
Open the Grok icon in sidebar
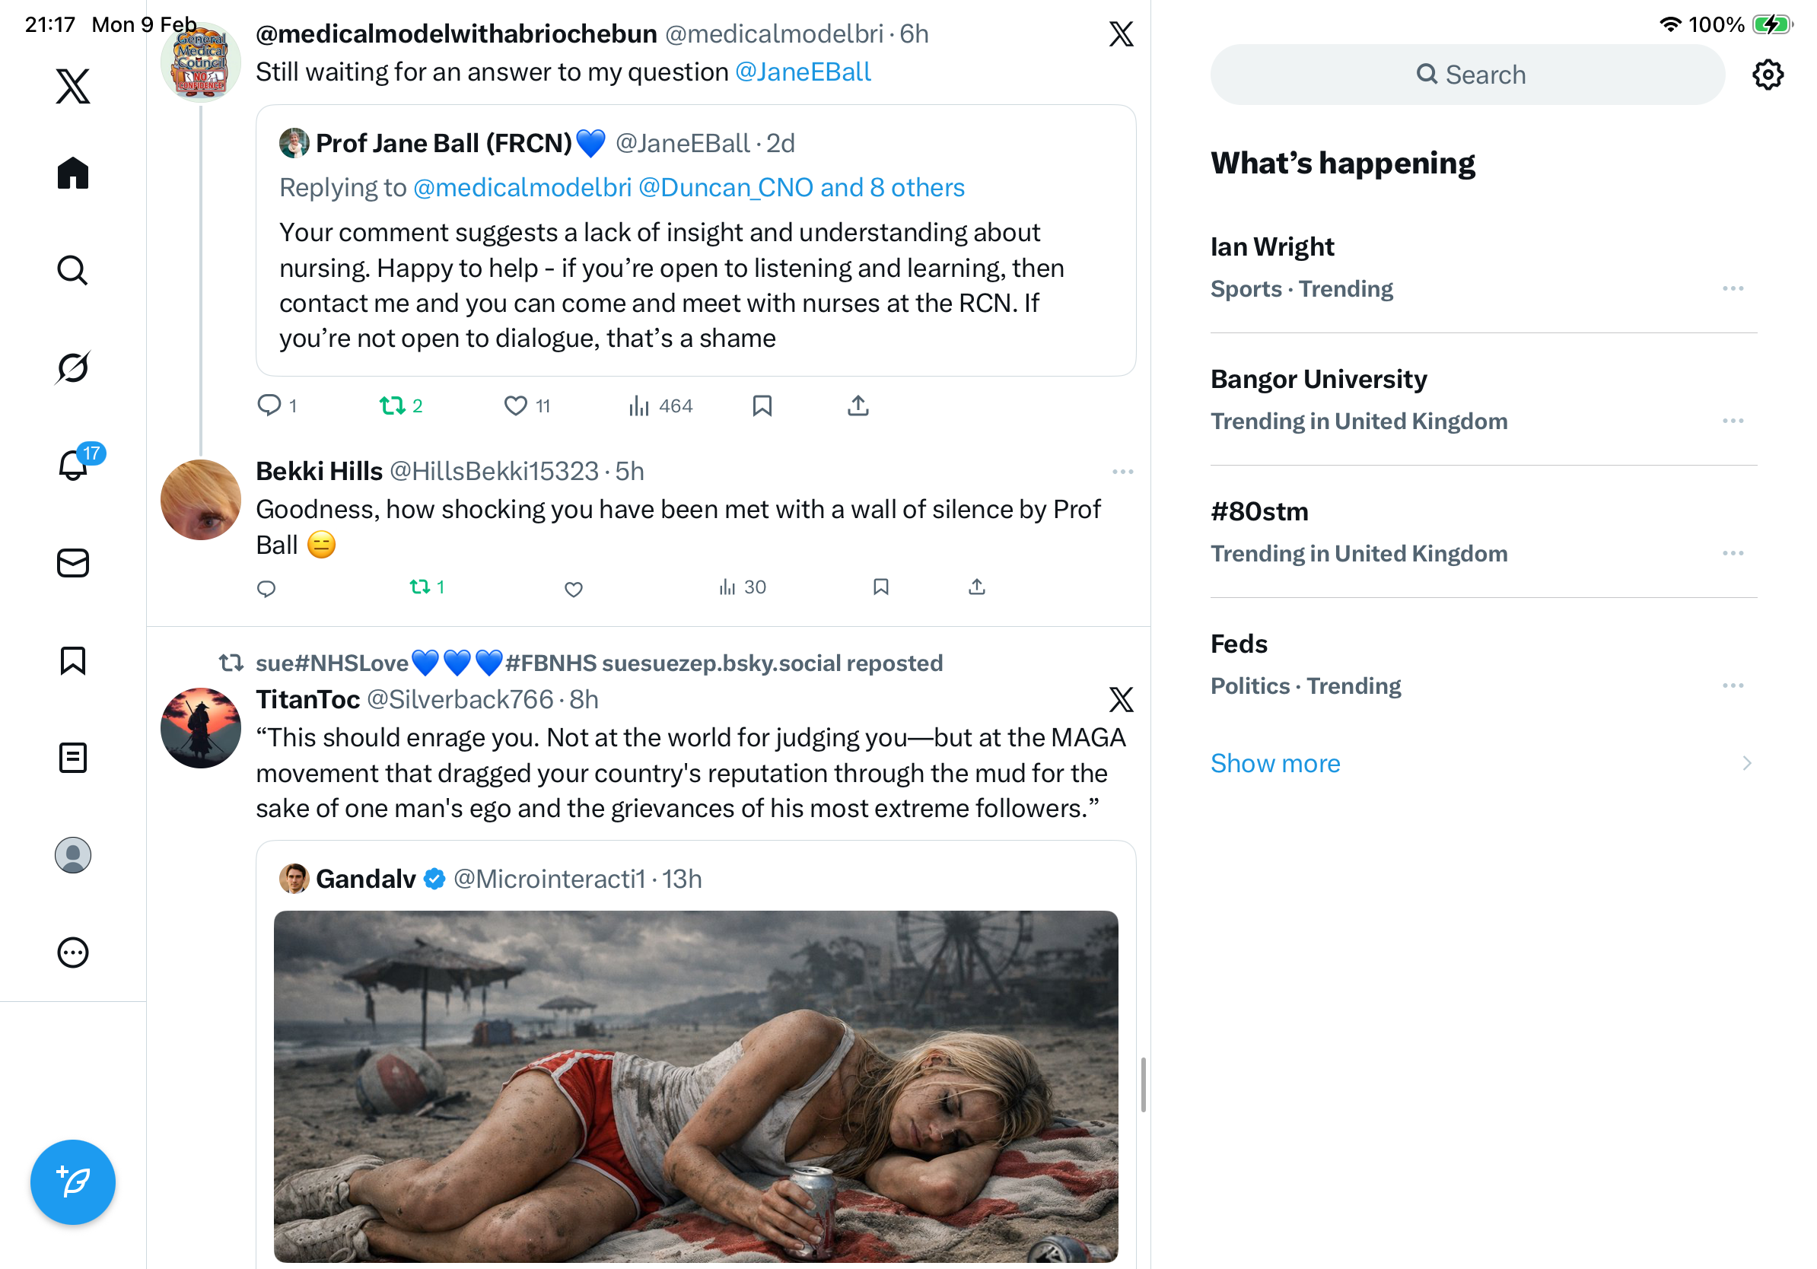(73, 367)
